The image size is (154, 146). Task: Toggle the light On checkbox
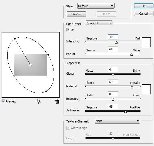68,29
